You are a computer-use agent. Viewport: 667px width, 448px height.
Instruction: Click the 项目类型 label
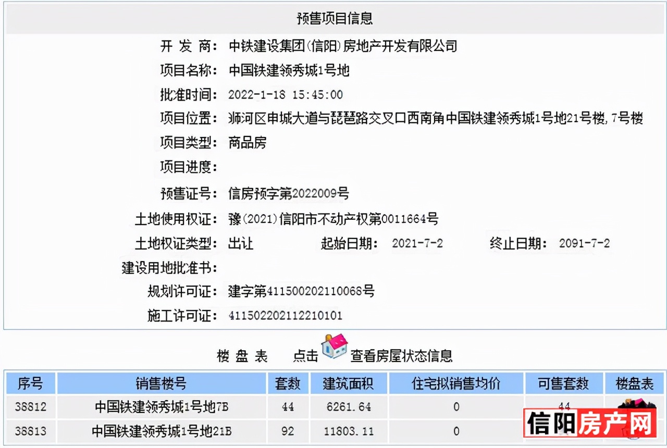[x=189, y=142]
